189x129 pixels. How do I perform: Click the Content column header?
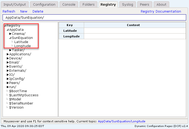pos(135,25)
